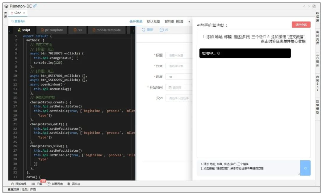This screenshot has height=196, width=326.
Task: Open 分类 category dropdown field
Action: click(x=178, y=66)
